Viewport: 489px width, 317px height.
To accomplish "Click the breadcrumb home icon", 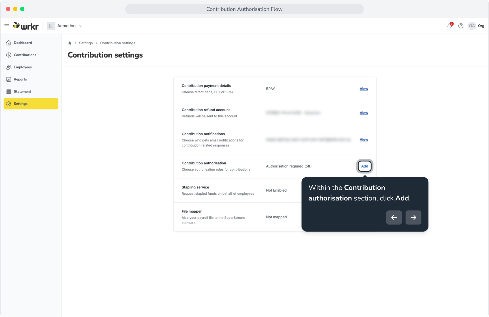I will tap(70, 43).
